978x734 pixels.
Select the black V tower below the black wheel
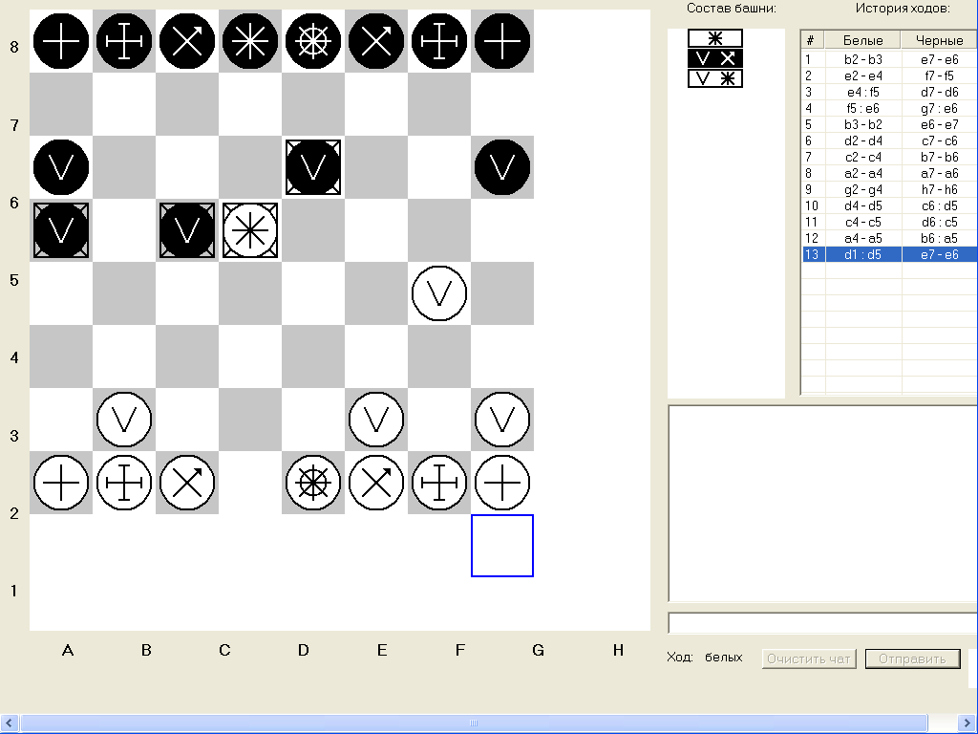[313, 167]
